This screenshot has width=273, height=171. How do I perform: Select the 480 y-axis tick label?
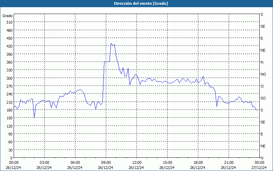click(10, 30)
